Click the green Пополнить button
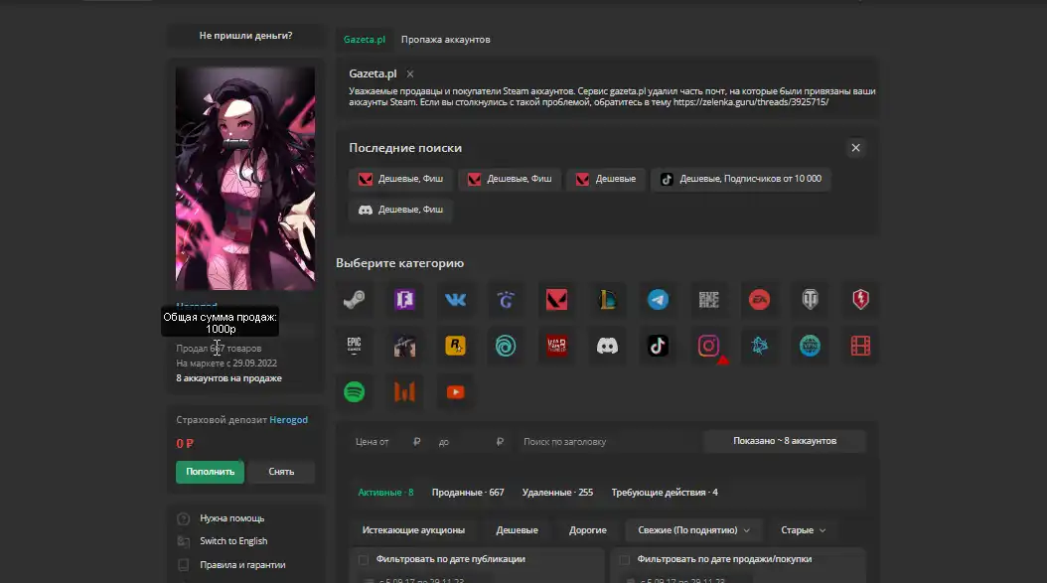The height and width of the screenshot is (583, 1047). (x=211, y=472)
